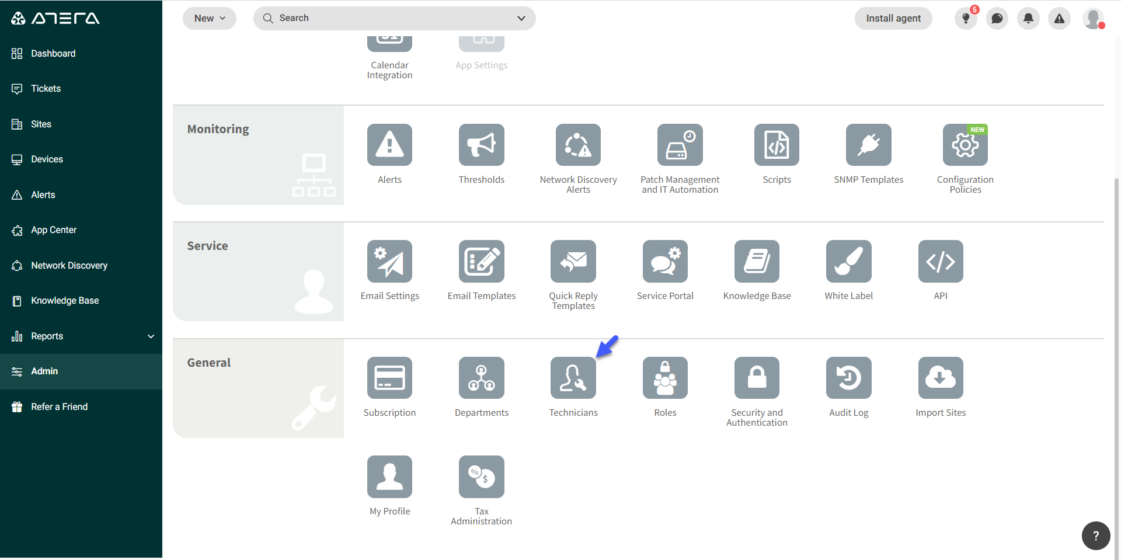Screen dimensions: 1121x560
Task: Open Subscription settings
Action: tap(389, 378)
